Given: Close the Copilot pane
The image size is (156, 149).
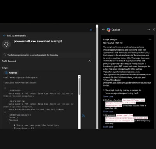Looking at the screenshot, I should coord(154,30).
